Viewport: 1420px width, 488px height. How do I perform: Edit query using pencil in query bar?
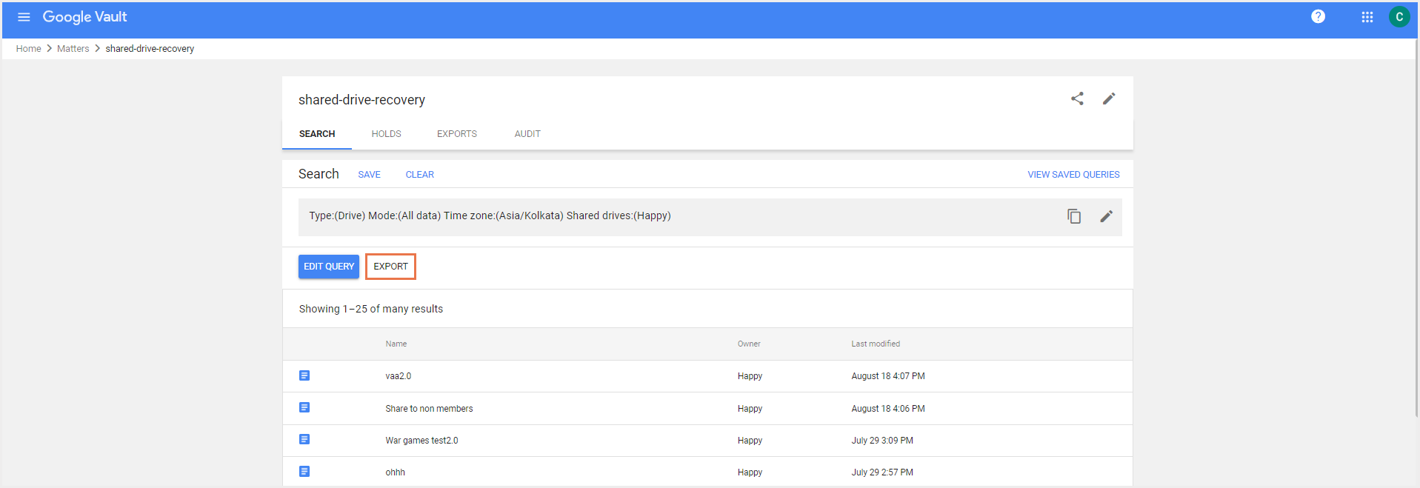click(1106, 216)
